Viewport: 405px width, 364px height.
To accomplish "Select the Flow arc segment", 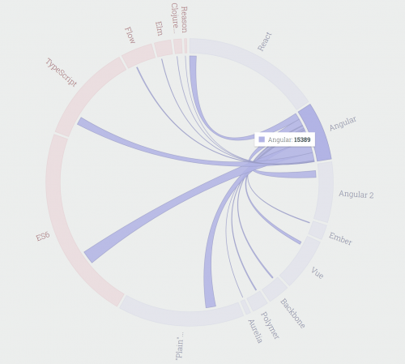I will pos(139,56).
